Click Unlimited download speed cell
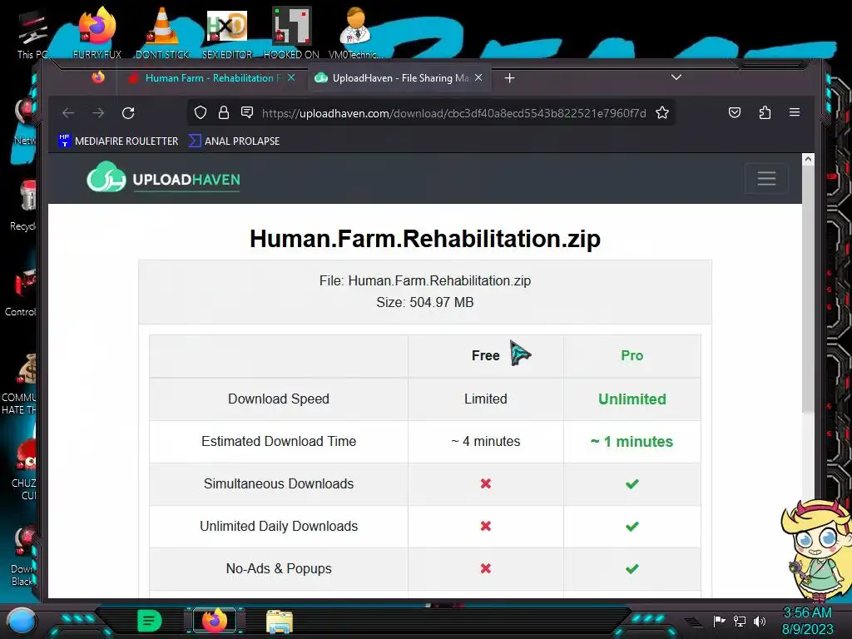 tap(632, 399)
